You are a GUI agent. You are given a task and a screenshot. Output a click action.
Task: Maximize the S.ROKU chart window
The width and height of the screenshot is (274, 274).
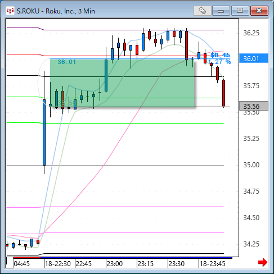240,11
